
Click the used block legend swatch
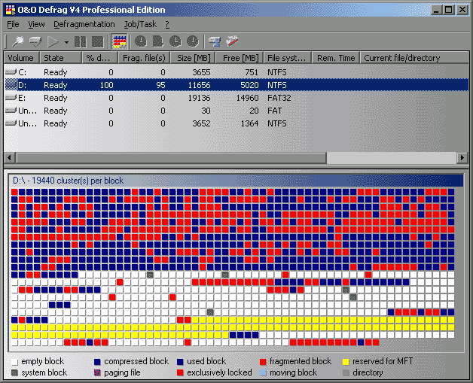pos(180,362)
